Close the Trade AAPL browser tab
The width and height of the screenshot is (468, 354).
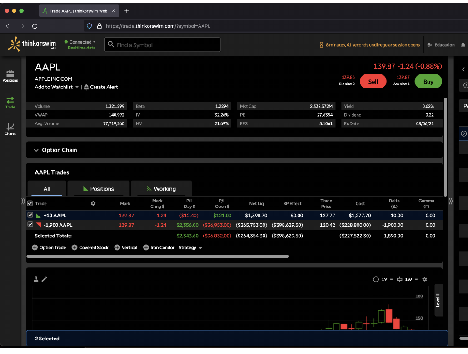[113, 11]
